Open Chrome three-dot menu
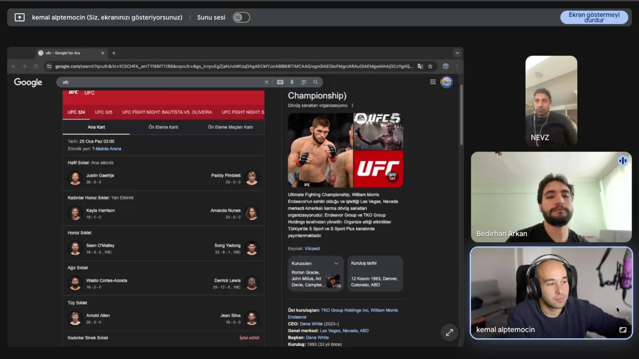The image size is (639, 359). pyautogui.click(x=456, y=66)
